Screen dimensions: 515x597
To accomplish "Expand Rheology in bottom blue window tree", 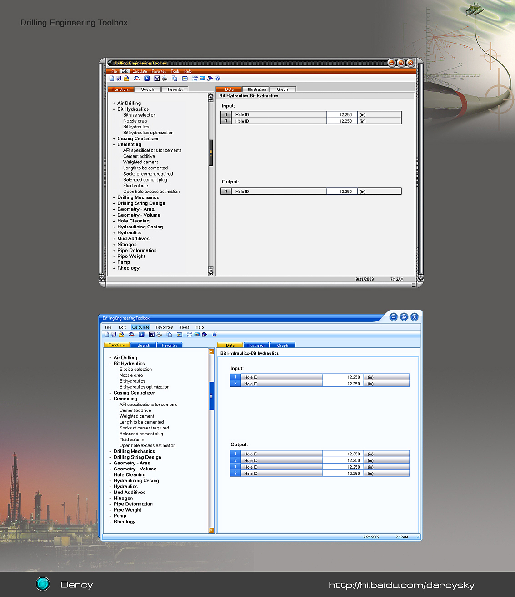I will tap(110, 522).
